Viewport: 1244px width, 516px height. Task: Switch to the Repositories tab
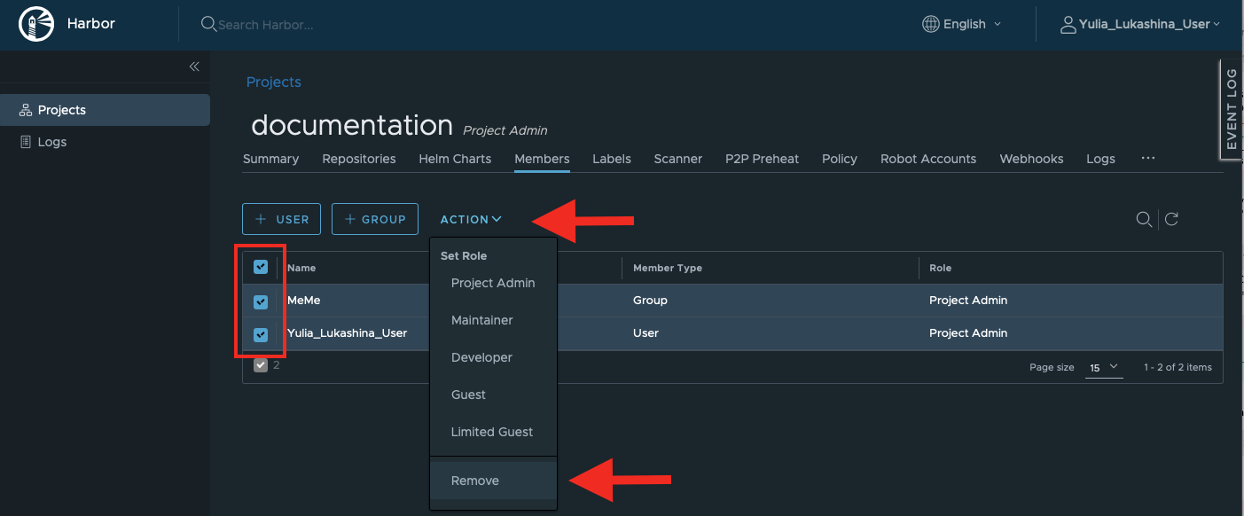(359, 159)
